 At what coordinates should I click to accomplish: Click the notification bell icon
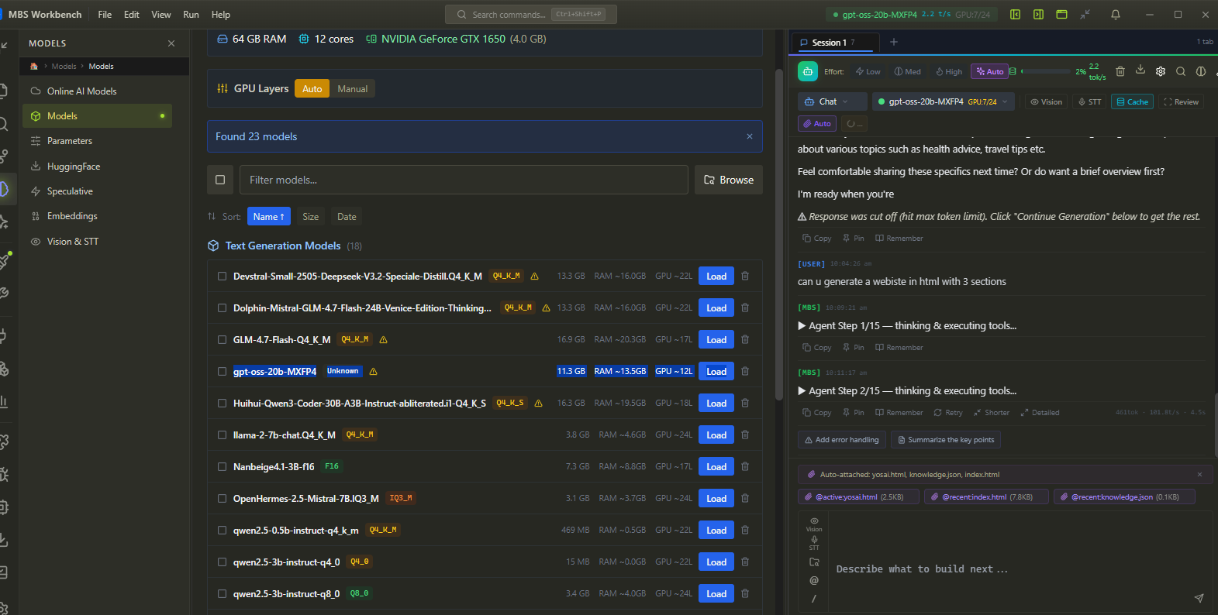coord(1115,15)
